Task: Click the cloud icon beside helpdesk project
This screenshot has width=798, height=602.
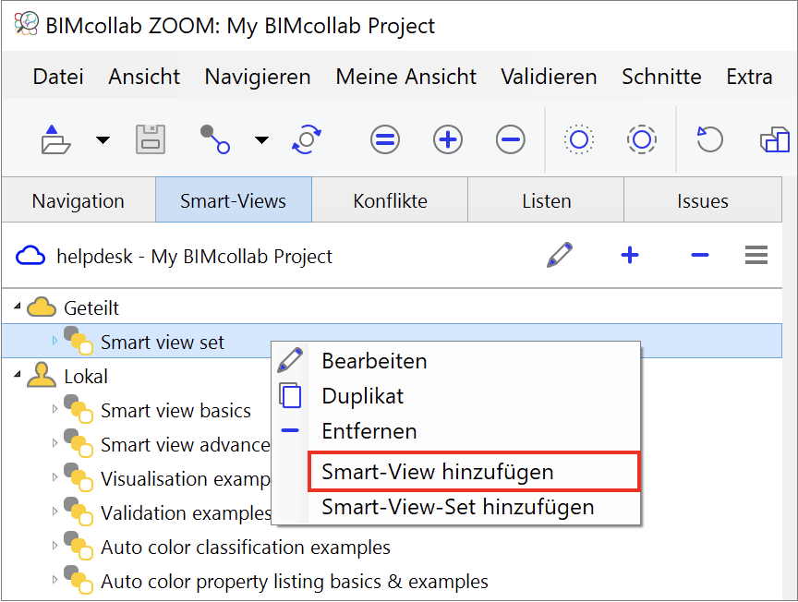Action: click(x=30, y=256)
